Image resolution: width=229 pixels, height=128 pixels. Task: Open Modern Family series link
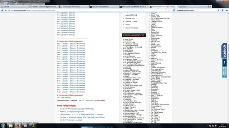point(156,63)
